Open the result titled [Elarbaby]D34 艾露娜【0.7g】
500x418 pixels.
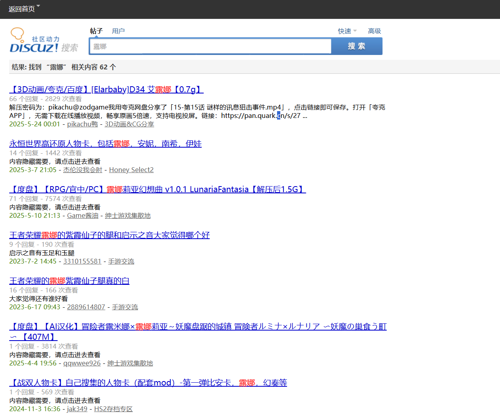(107, 89)
